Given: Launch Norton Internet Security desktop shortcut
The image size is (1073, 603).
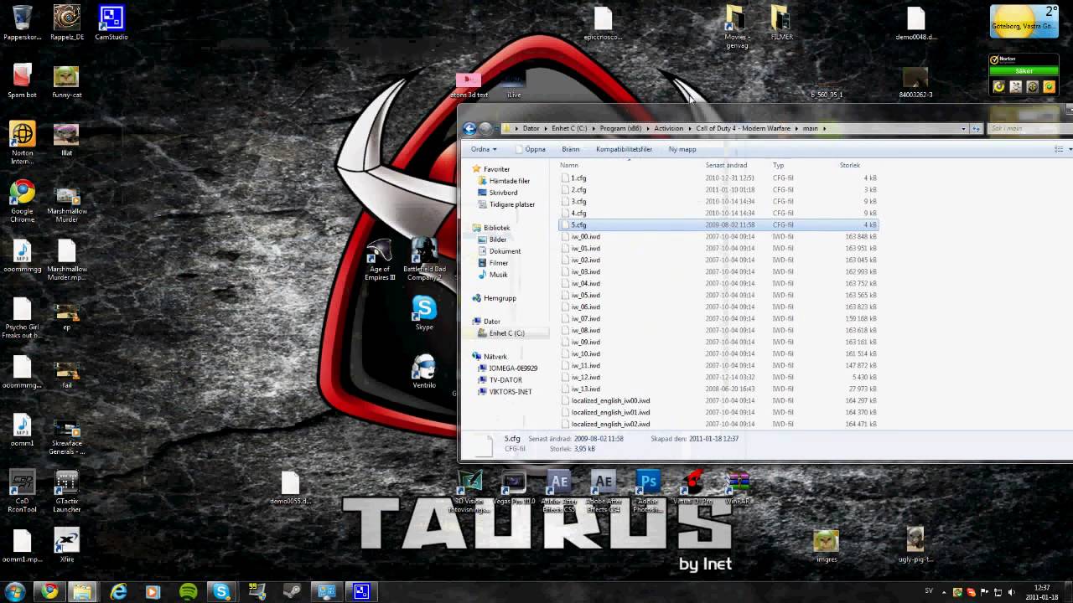Looking at the screenshot, I should pyautogui.click(x=23, y=141).
